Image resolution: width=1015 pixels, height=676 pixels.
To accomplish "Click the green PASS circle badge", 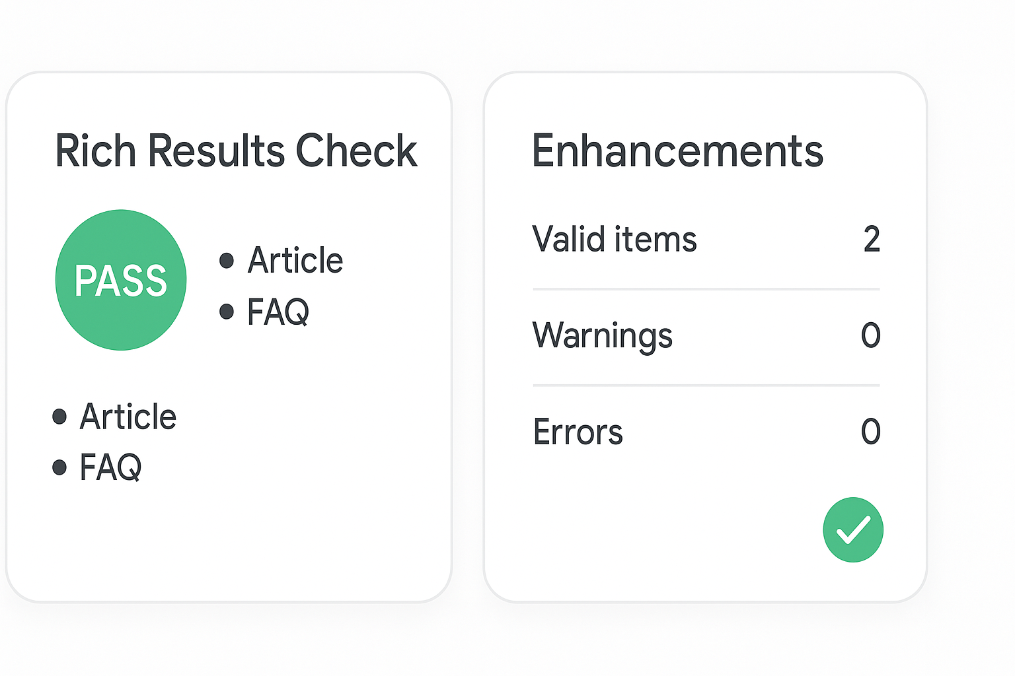I will [x=121, y=280].
